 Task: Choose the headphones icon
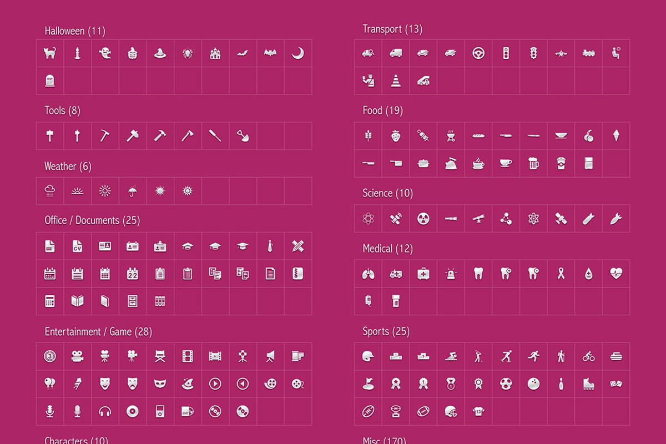[x=105, y=411]
